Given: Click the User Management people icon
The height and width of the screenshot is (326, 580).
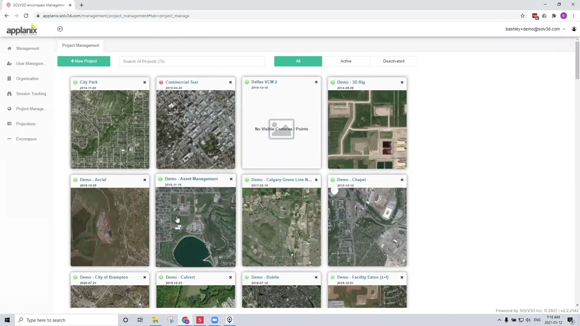Looking at the screenshot, I should click(9, 63).
